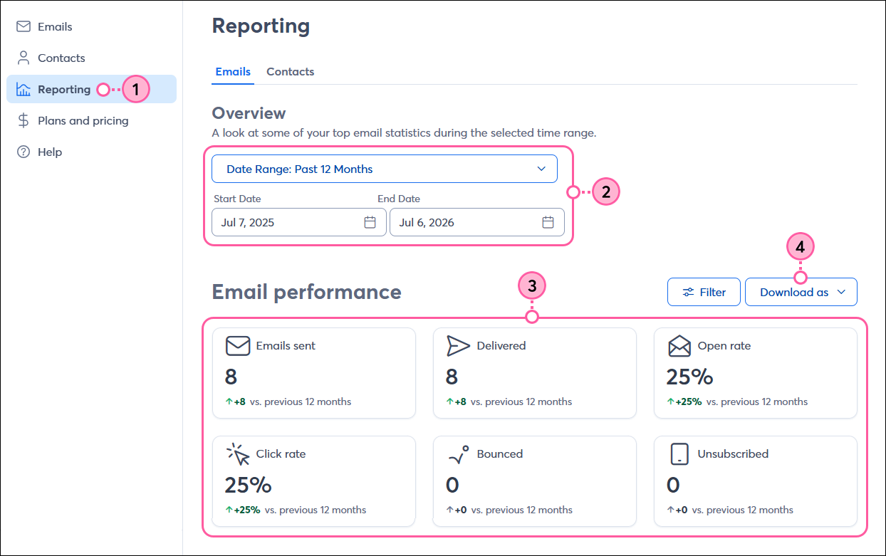Open Emails in the sidebar menu
Image resolution: width=886 pixels, height=556 pixels.
tap(91, 26)
